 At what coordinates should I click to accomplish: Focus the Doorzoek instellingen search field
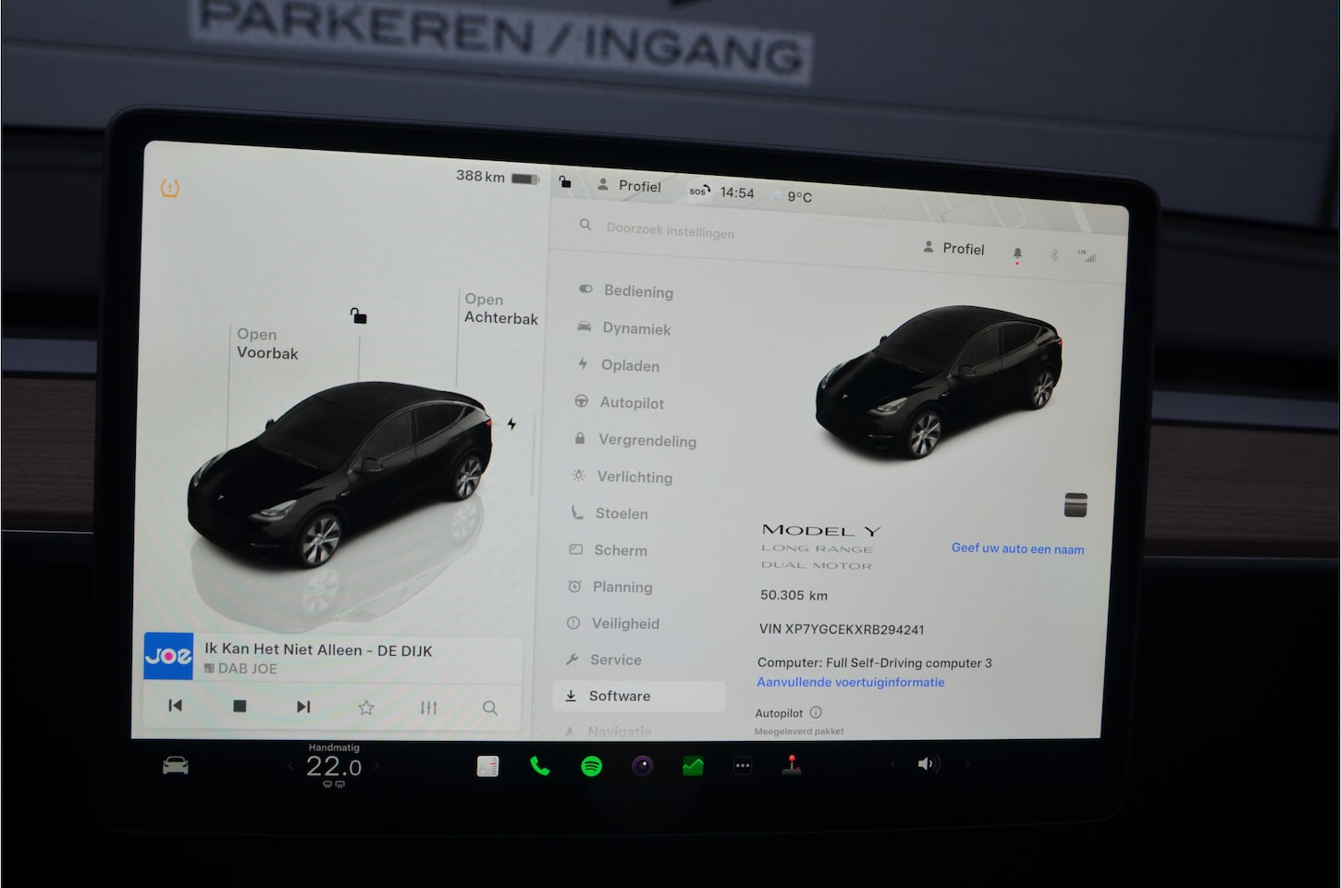pos(670,230)
